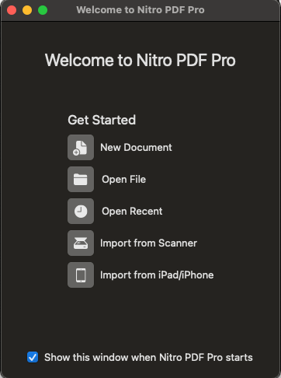Minimize the window using the yellow button
The width and height of the screenshot is (281, 378).
pyautogui.click(x=27, y=10)
